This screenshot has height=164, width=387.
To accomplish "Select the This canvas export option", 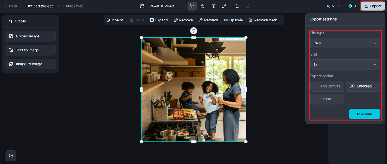I will [327, 86].
